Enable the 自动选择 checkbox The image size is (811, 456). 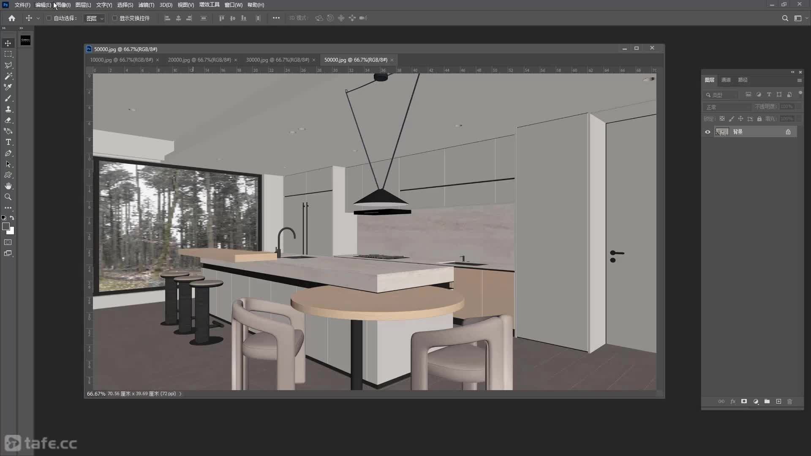point(49,18)
